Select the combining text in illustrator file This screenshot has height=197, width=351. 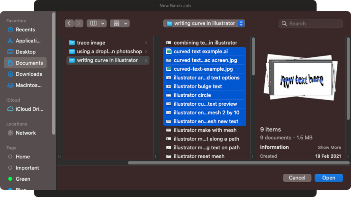click(x=205, y=43)
